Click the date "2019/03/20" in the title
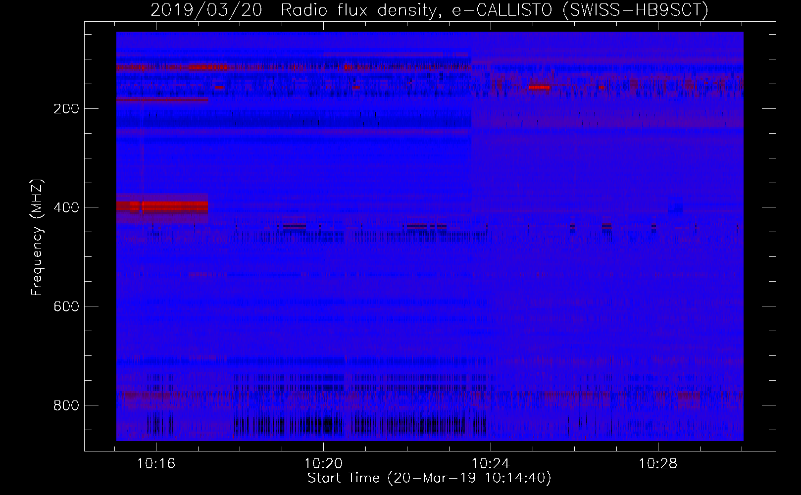Image resolution: width=801 pixels, height=495 pixels. point(206,10)
